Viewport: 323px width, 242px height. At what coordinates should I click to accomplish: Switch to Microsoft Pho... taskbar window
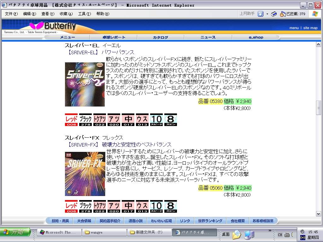59,232
